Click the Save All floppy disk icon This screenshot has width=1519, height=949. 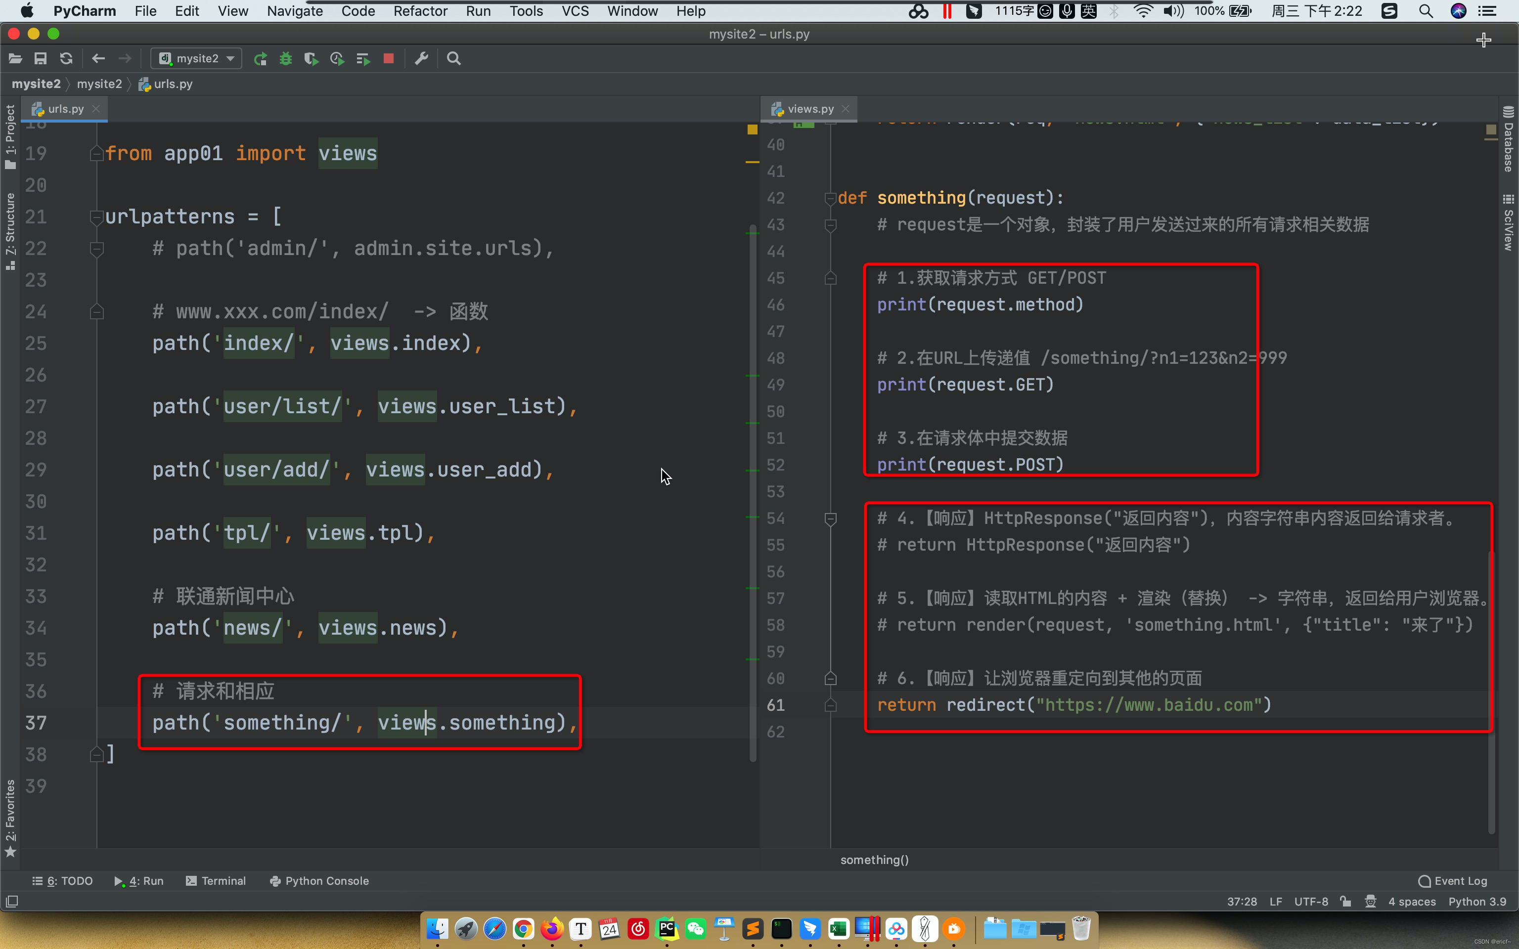pyautogui.click(x=40, y=58)
